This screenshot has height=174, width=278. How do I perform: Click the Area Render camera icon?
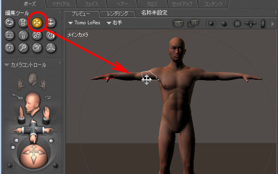tap(193, 23)
